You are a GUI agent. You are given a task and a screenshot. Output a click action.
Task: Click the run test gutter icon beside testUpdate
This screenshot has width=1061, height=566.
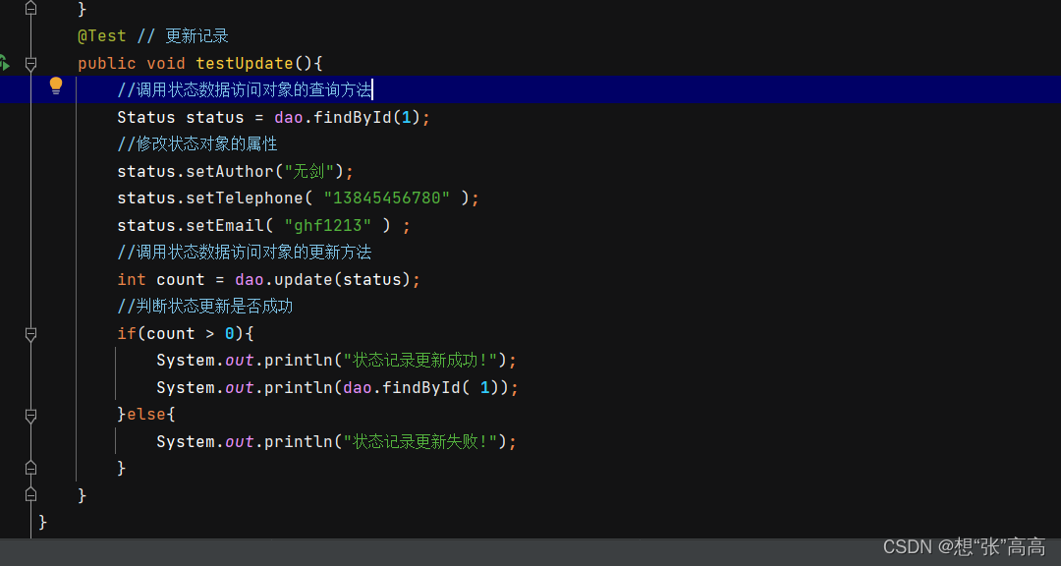click(x=4, y=63)
